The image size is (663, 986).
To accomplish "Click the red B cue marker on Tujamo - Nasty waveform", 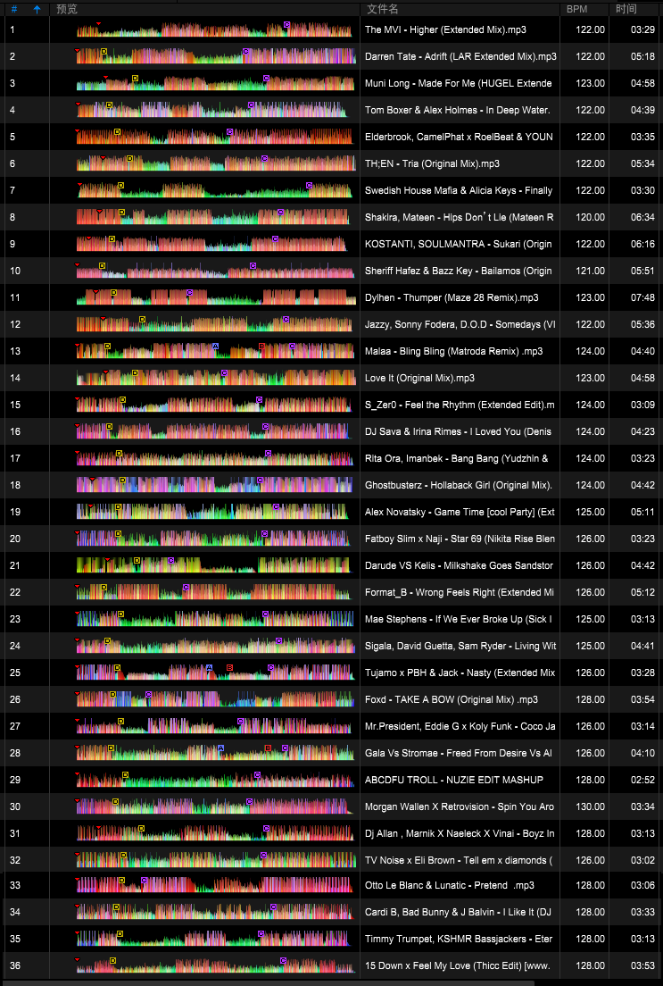I will pos(229,667).
